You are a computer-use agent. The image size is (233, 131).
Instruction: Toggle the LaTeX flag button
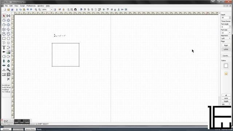(x=226, y=49)
